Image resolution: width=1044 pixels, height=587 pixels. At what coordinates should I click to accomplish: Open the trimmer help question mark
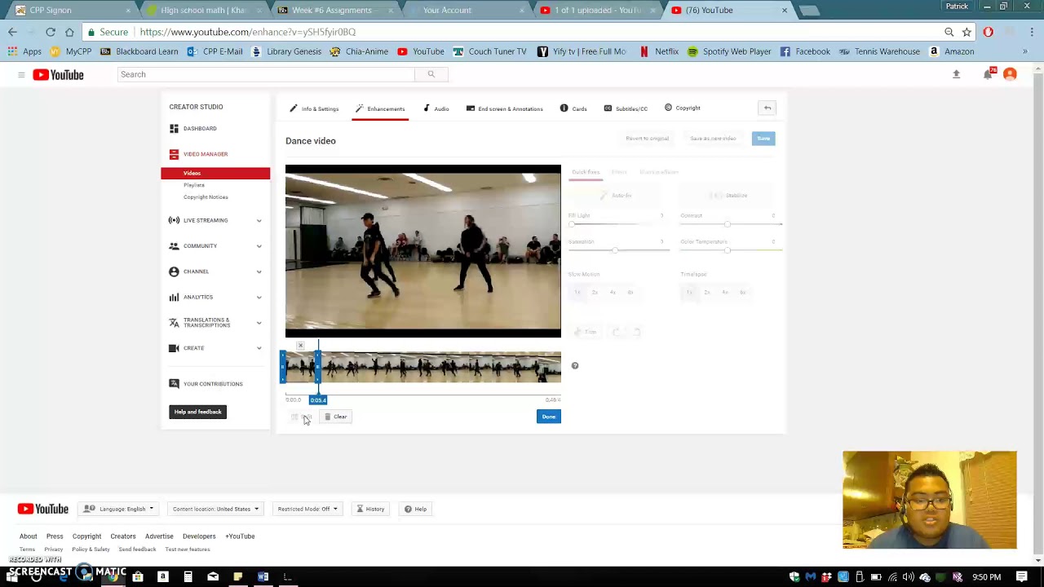point(575,366)
